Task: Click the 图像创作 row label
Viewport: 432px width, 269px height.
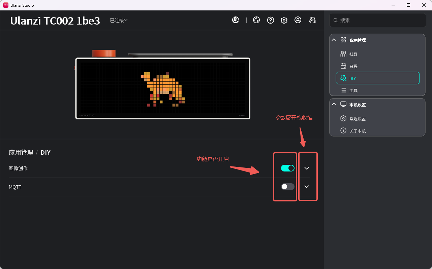Action: 18,168
